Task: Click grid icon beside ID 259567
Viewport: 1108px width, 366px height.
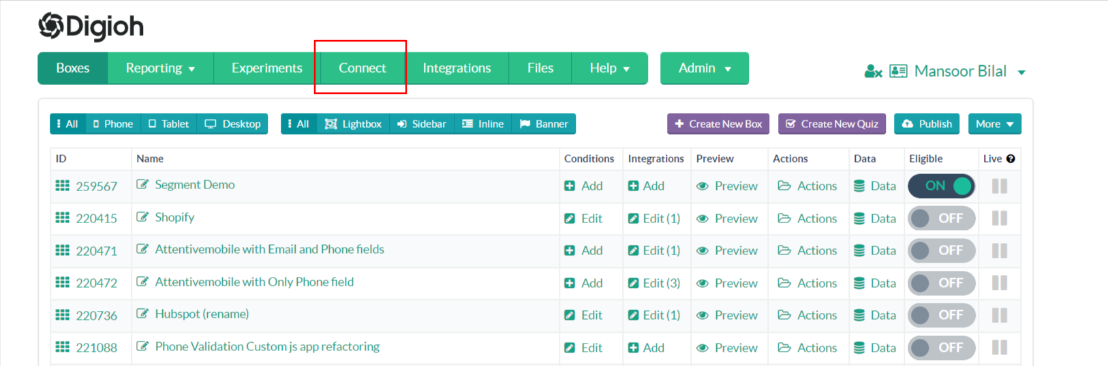Action: point(63,186)
